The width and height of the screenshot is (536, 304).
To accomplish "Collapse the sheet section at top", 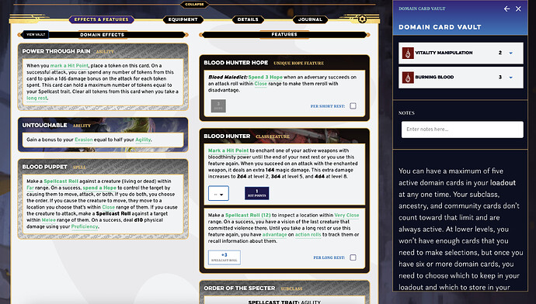I will point(194,5).
